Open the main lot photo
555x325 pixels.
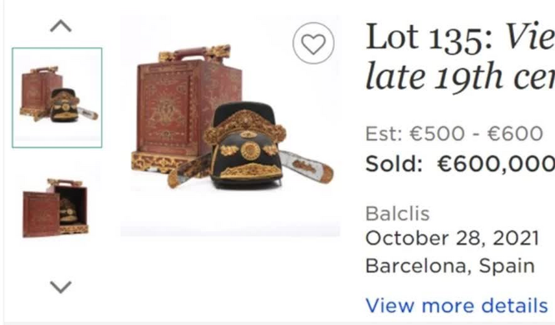coord(230,127)
